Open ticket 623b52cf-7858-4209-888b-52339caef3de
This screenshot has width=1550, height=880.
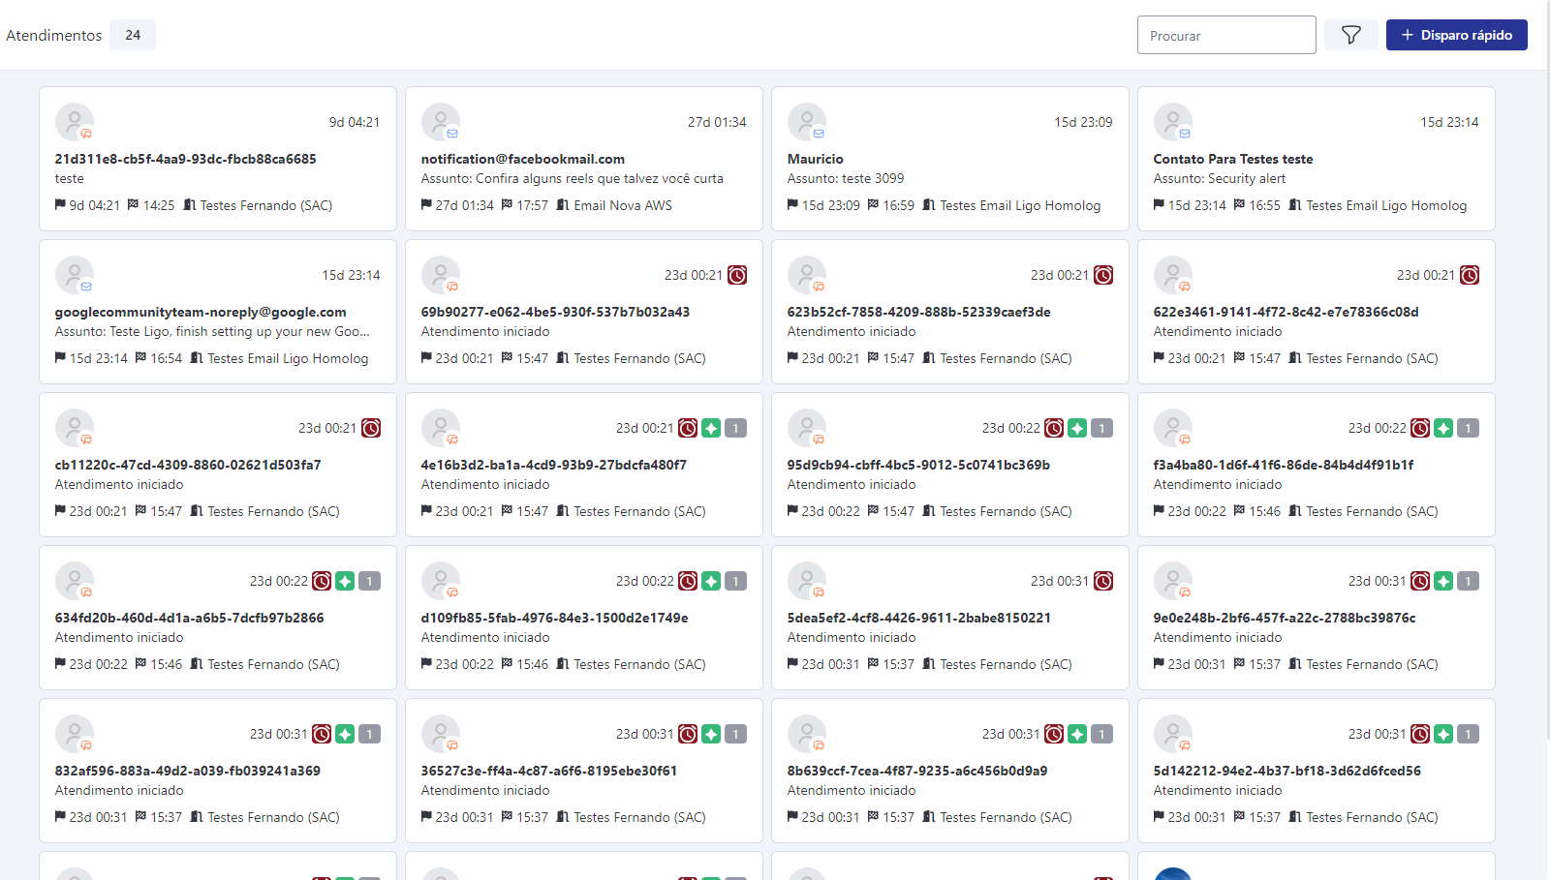[919, 312]
